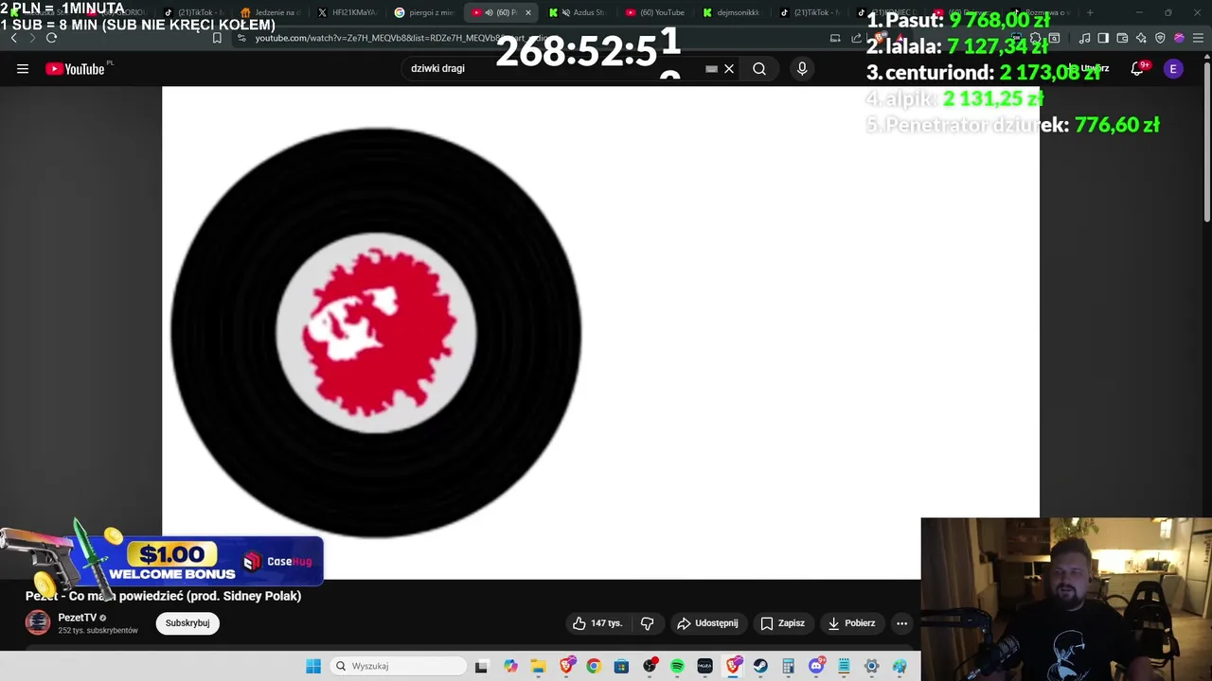Open the on-screen keyboard in the search box
The image size is (1212, 681).
(711, 68)
